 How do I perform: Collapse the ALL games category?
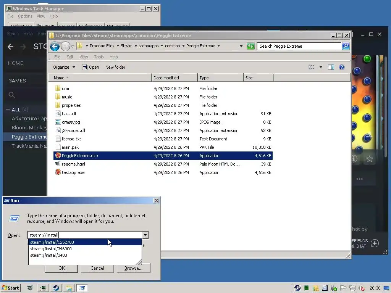pyautogui.click(x=8, y=109)
